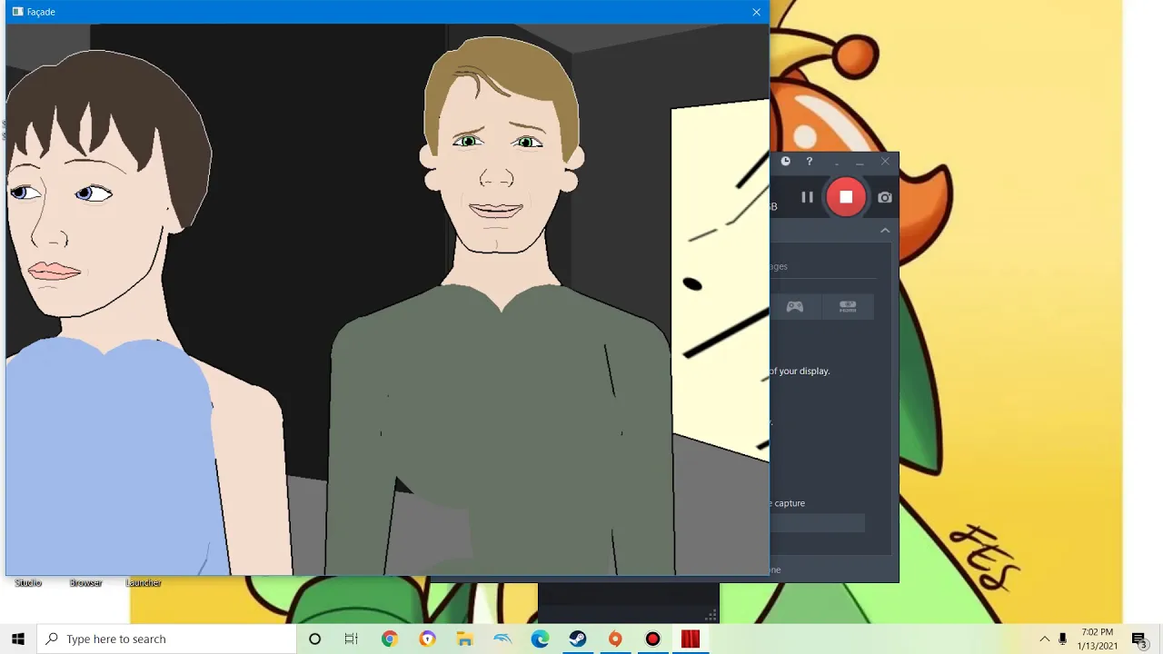Open the Dolphin emulator taskbar icon
The height and width of the screenshot is (654, 1163).
tap(502, 639)
